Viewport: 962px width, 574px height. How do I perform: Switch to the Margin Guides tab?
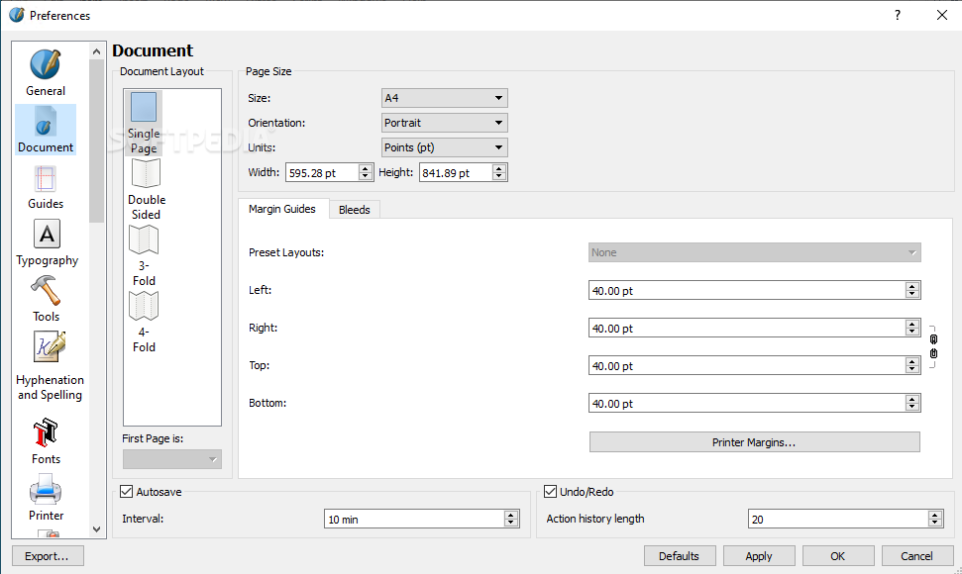click(x=282, y=209)
